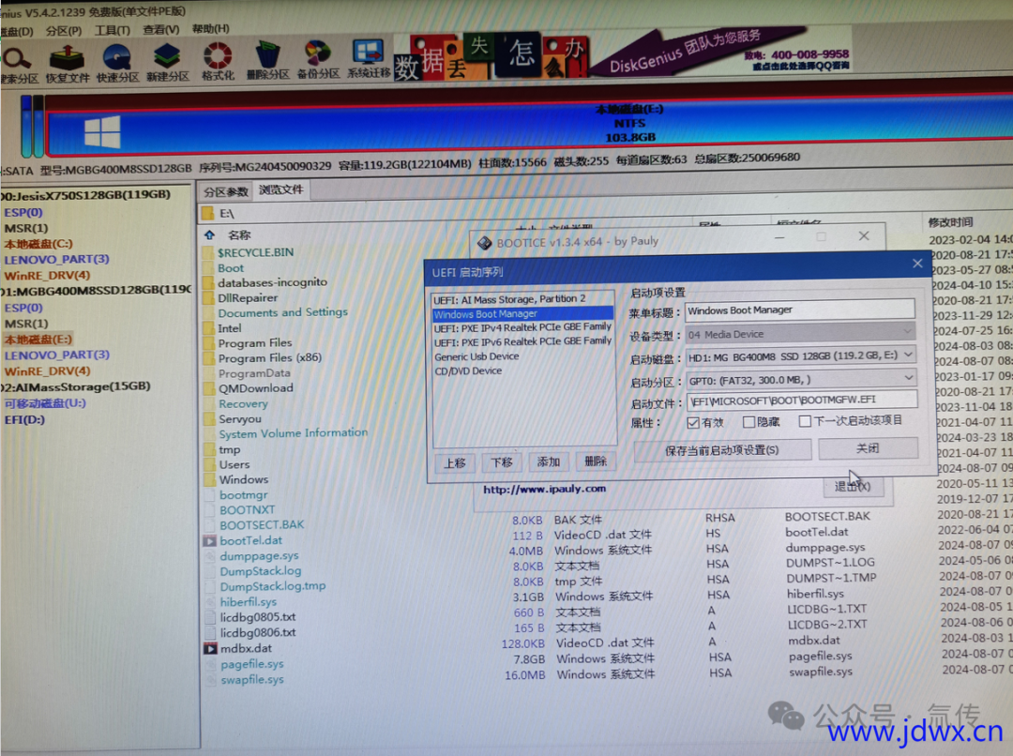Open the http://www.ipauly.com link
The image size is (1013, 756).
tap(545, 489)
